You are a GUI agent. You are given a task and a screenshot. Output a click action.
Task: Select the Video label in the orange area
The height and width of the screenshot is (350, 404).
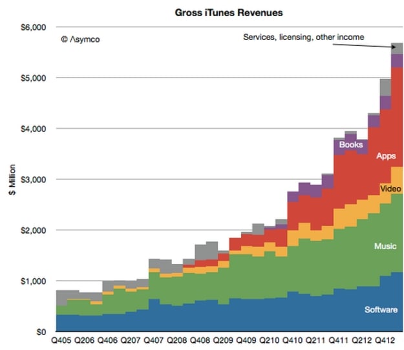point(389,188)
